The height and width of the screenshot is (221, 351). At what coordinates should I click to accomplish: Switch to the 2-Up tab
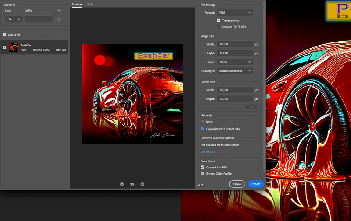click(x=90, y=4)
